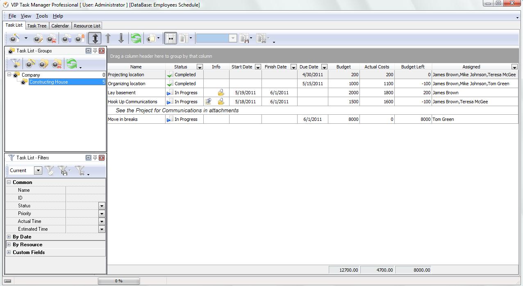Viewport: 523px width, 286px height.
Task: Expand the By Date filter section
Action: (x=9, y=237)
